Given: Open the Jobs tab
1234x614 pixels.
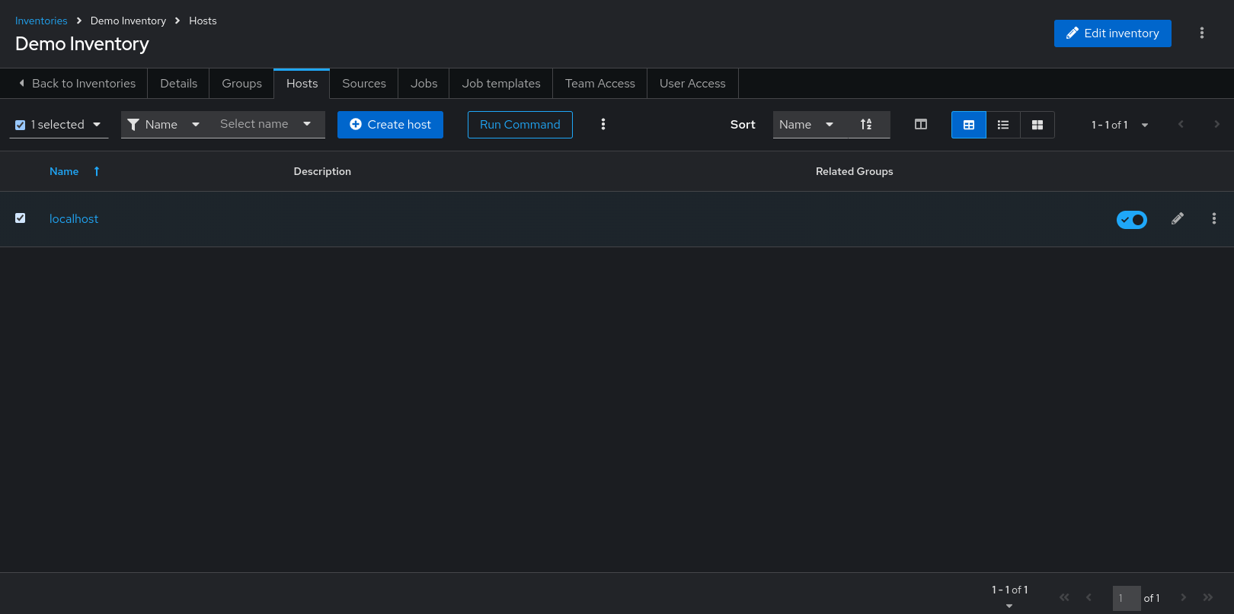Looking at the screenshot, I should click(x=424, y=84).
